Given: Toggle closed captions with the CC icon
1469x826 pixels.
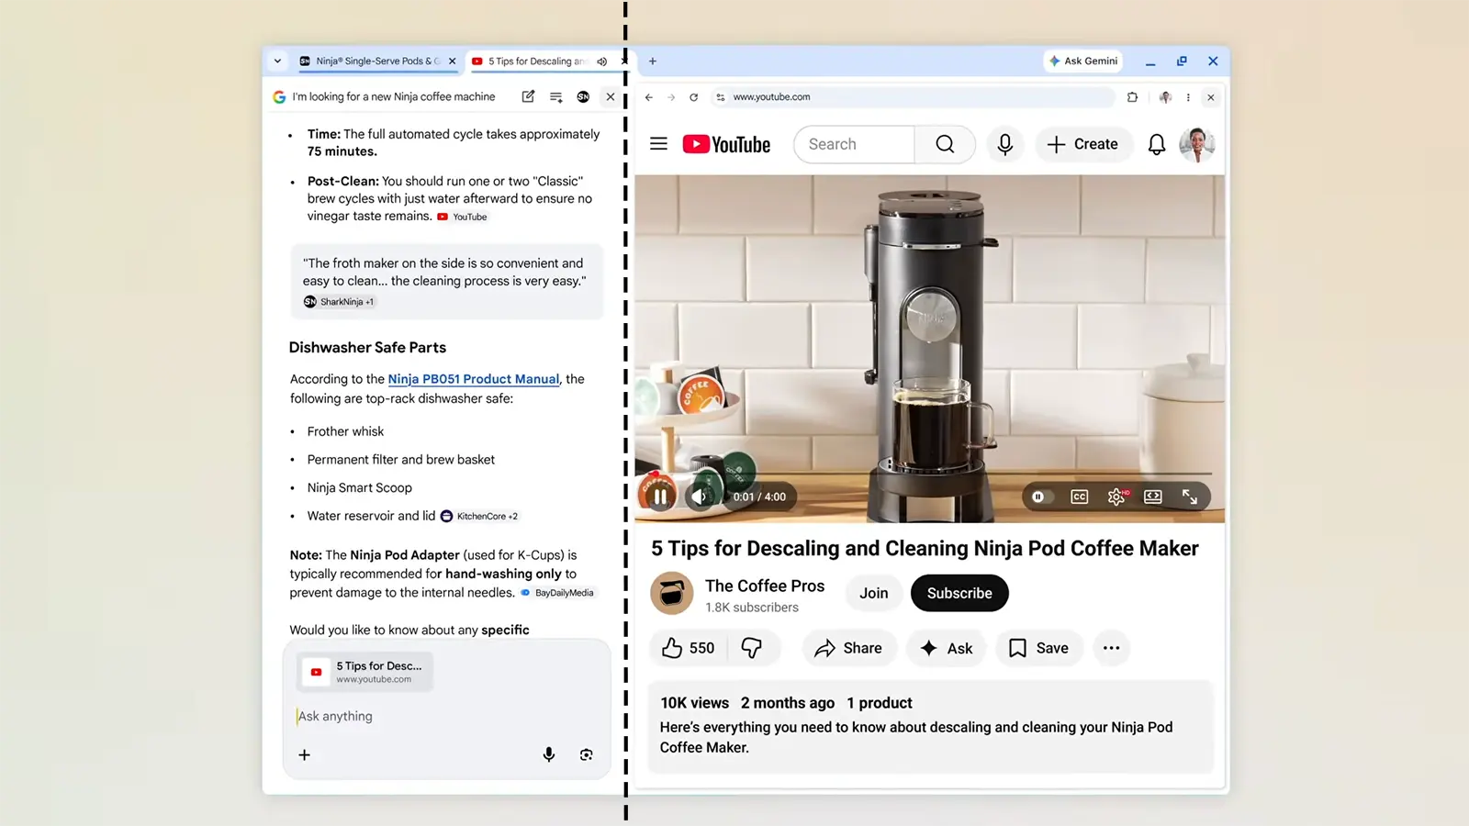Looking at the screenshot, I should tap(1079, 496).
